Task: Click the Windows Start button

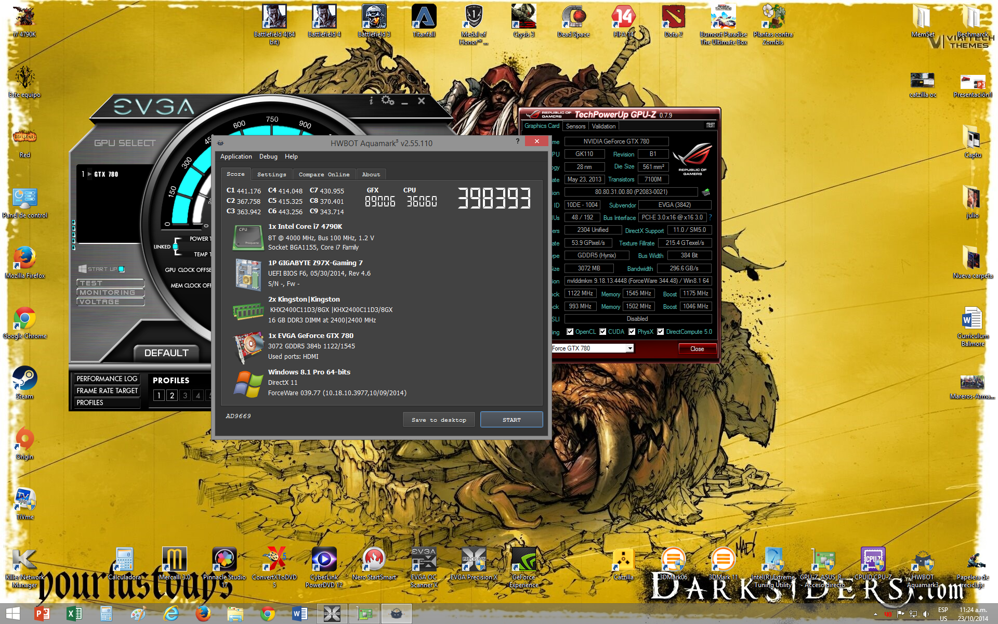Action: (12, 614)
